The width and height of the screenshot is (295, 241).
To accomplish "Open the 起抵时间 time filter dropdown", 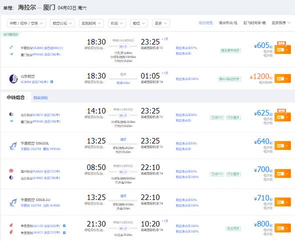I will tap(91, 23).
